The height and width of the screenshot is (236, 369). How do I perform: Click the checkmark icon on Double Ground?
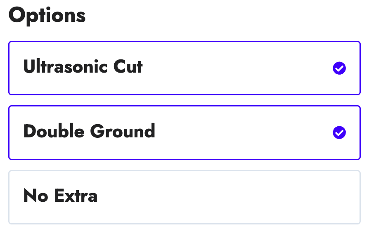click(339, 133)
